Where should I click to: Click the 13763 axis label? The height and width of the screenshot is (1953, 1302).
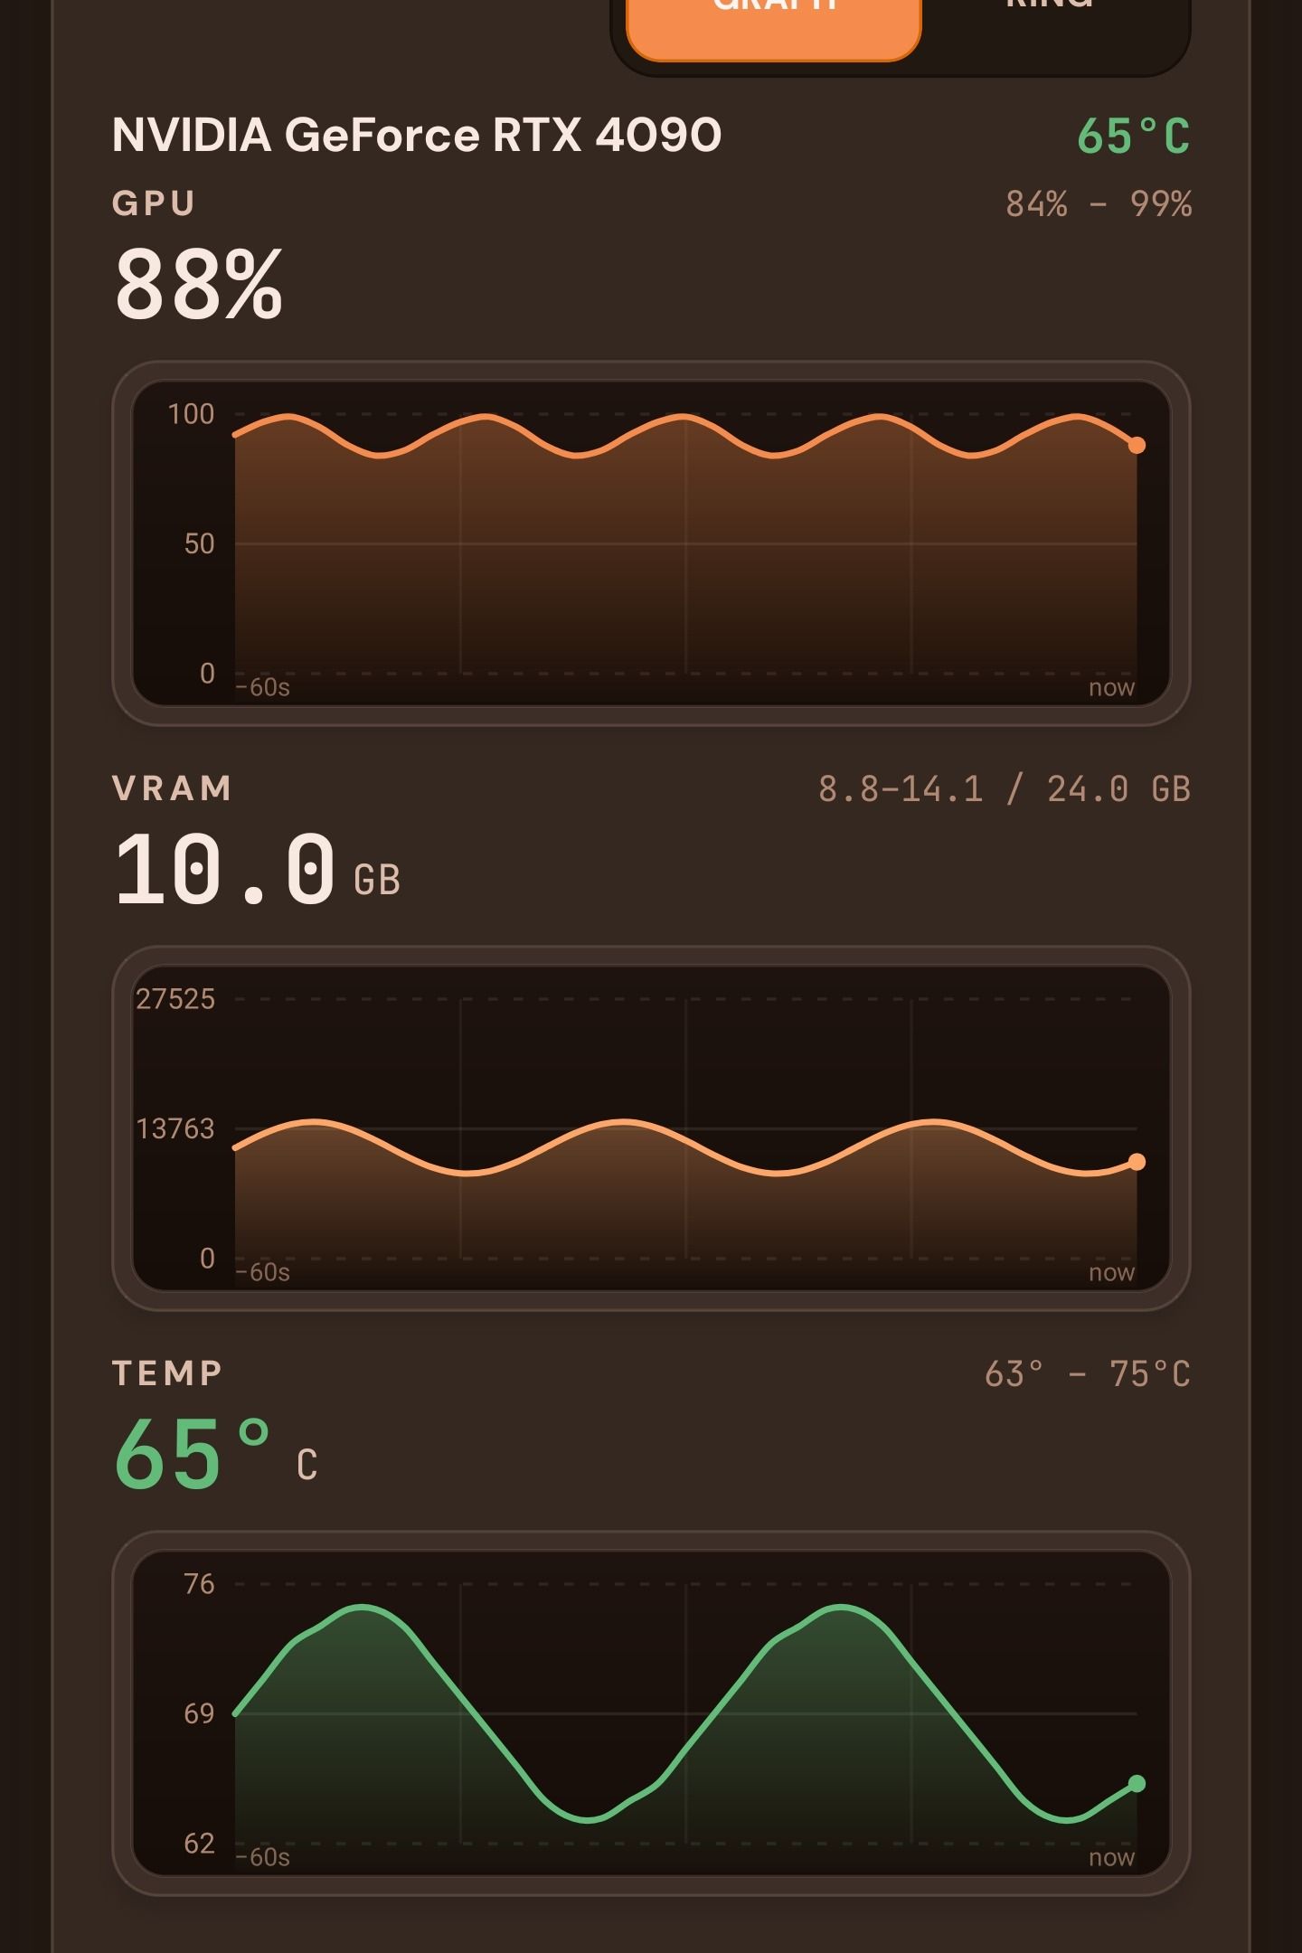pyautogui.click(x=175, y=1128)
